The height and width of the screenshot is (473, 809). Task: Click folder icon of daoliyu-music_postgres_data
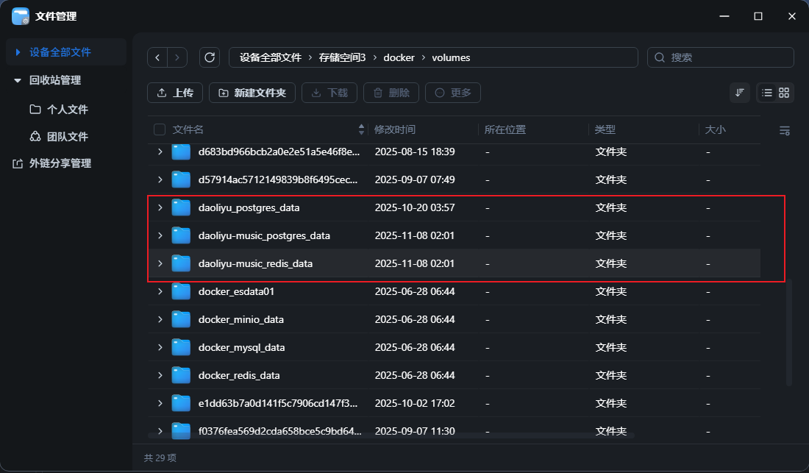tap(181, 235)
